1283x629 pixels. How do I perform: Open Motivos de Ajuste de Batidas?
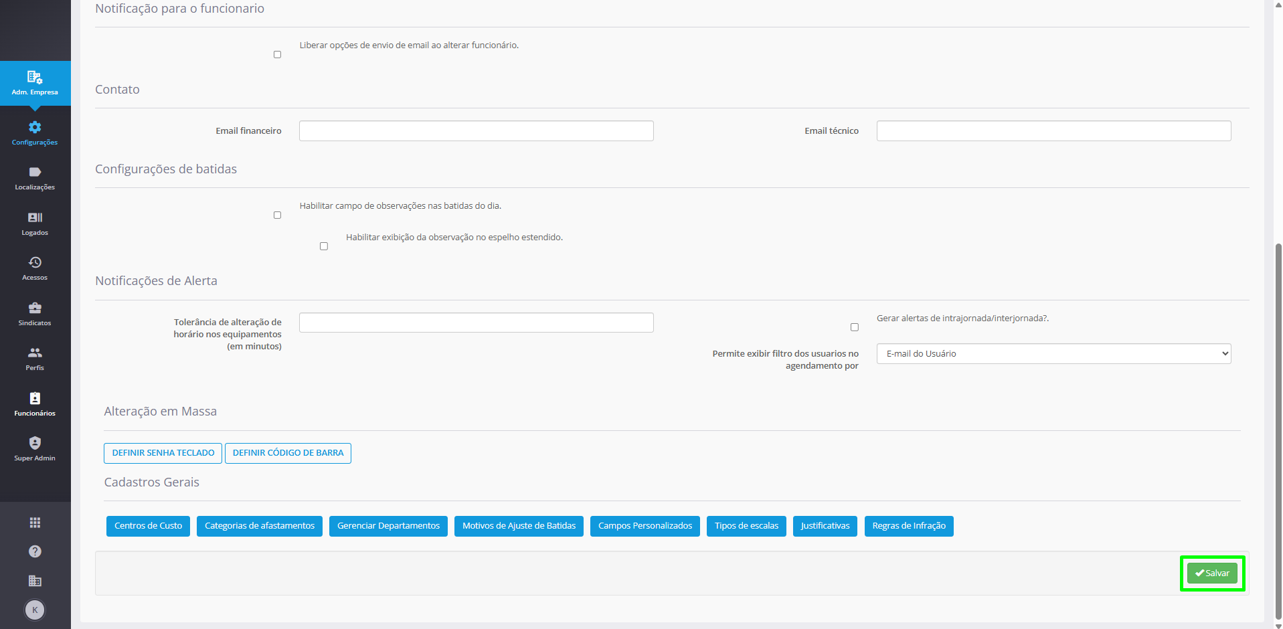[519, 526]
